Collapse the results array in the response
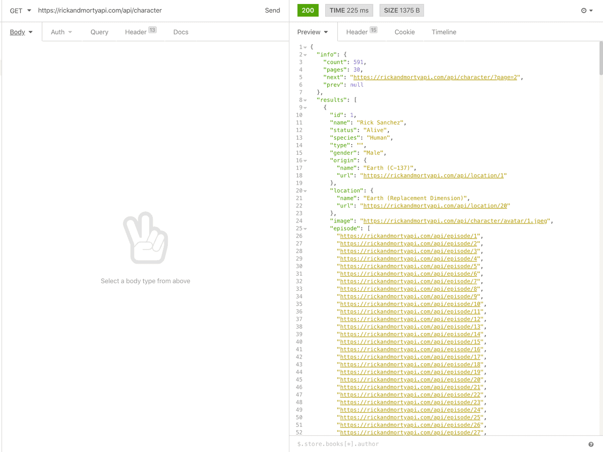This screenshot has width=603, height=452. point(305,99)
